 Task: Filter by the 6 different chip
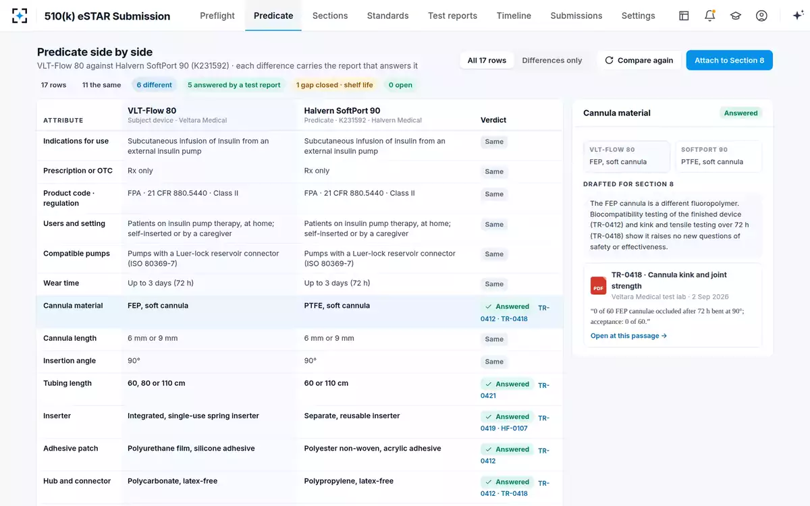(154, 85)
